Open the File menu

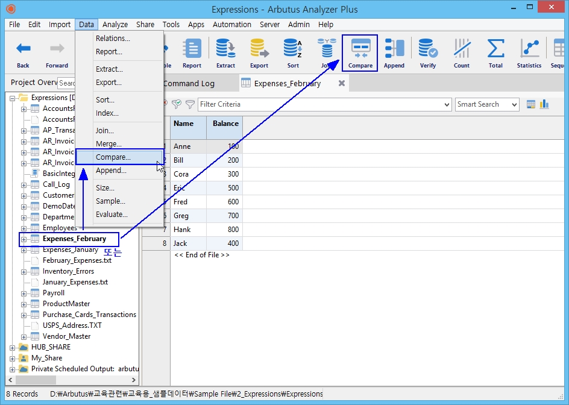pyautogui.click(x=14, y=24)
